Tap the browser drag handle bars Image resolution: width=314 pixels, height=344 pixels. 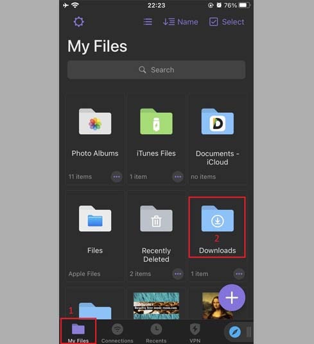click(249, 332)
